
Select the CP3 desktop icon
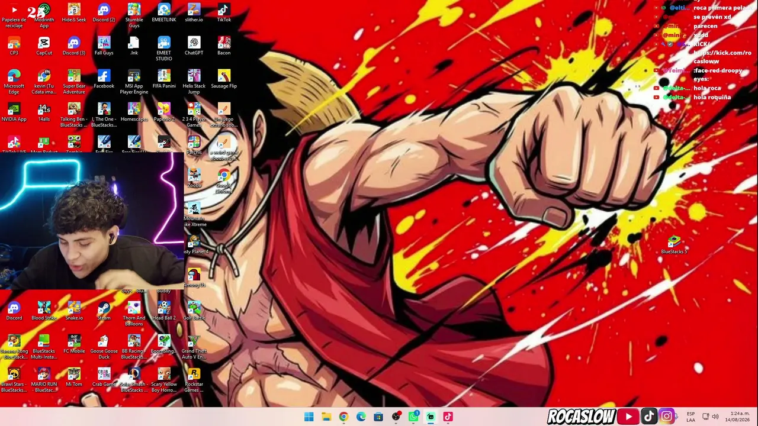(14, 46)
